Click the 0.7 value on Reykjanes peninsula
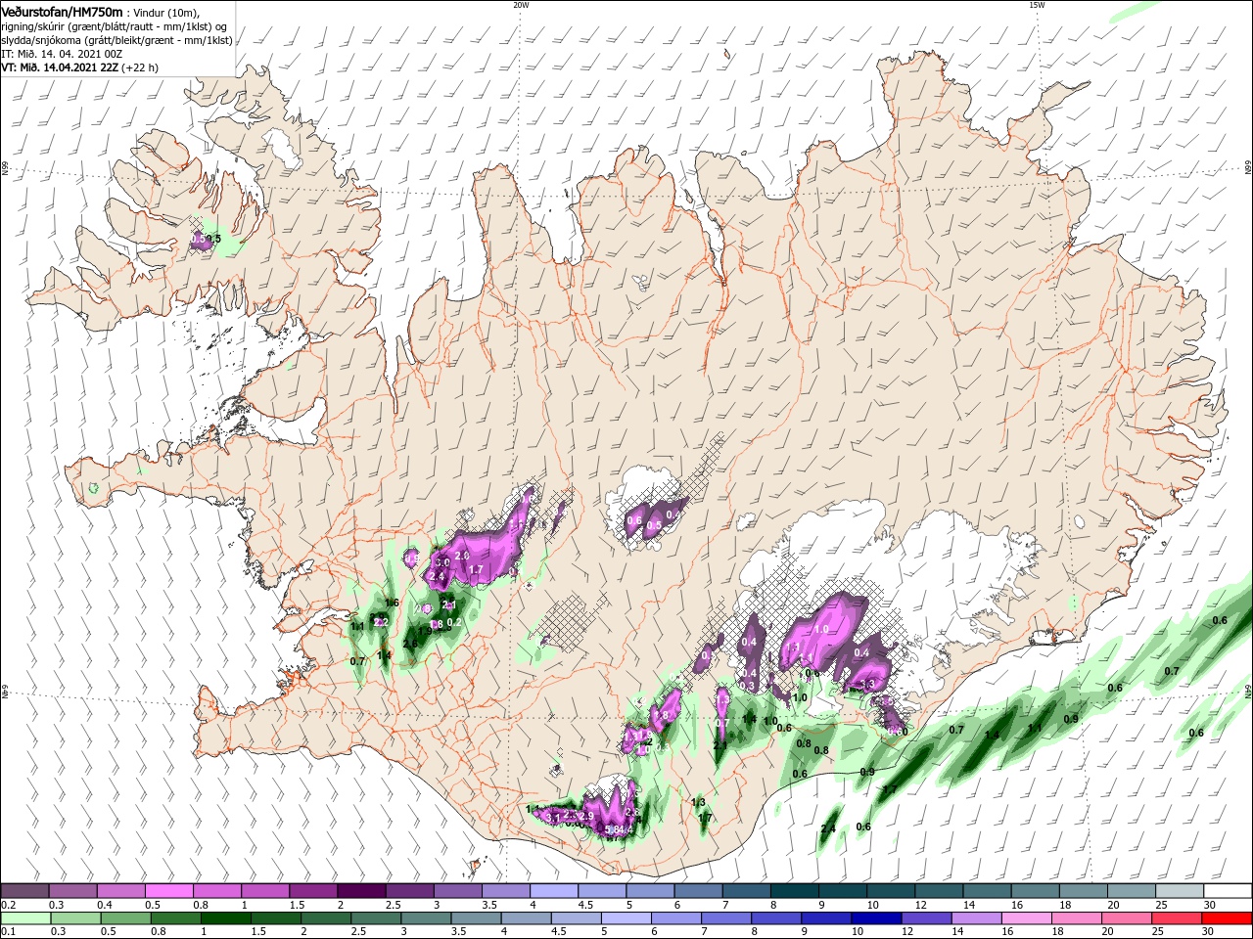Image resolution: width=1253 pixels, height=939 pixels. tap(357, 661)
